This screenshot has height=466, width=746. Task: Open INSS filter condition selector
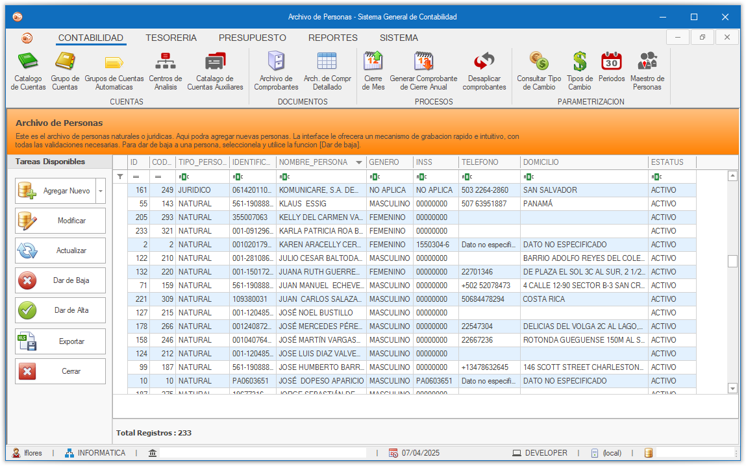(x=421, y=177)
